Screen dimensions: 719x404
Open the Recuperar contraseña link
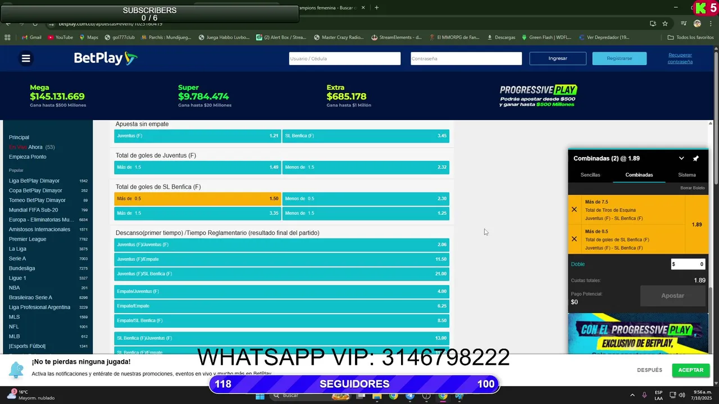click(680, 58)
